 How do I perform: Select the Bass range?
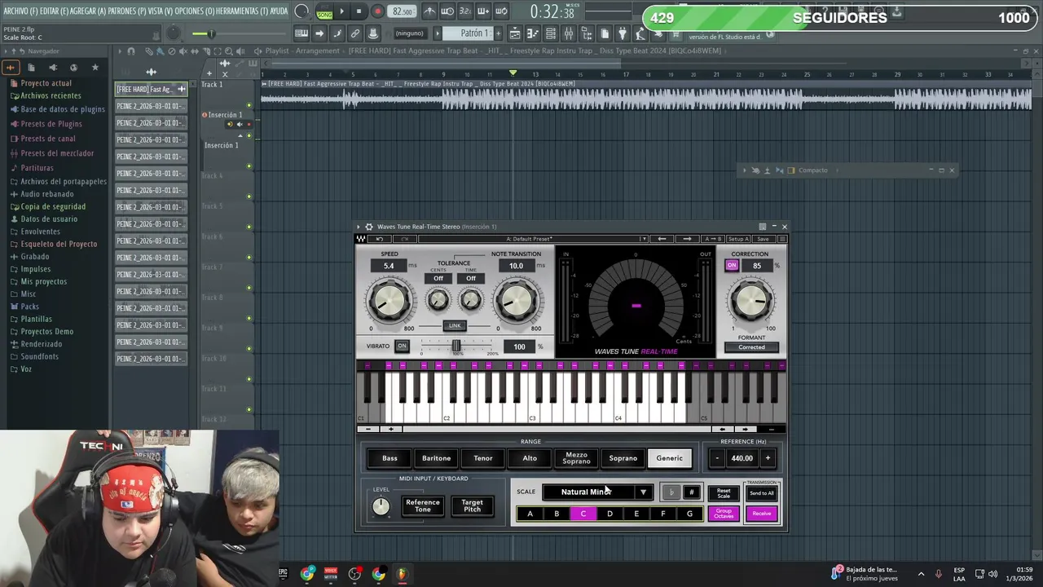pyautogui.click(x=389, y=458)
